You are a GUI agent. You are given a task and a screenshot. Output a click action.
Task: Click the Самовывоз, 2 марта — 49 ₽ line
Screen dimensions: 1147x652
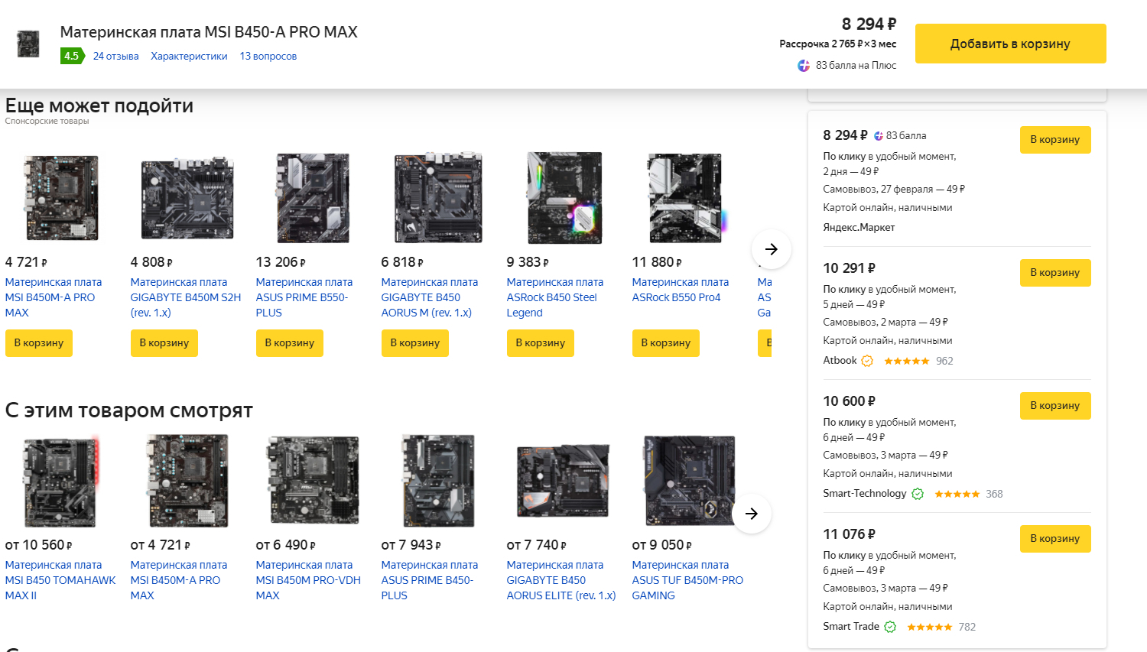pos(885,322)
